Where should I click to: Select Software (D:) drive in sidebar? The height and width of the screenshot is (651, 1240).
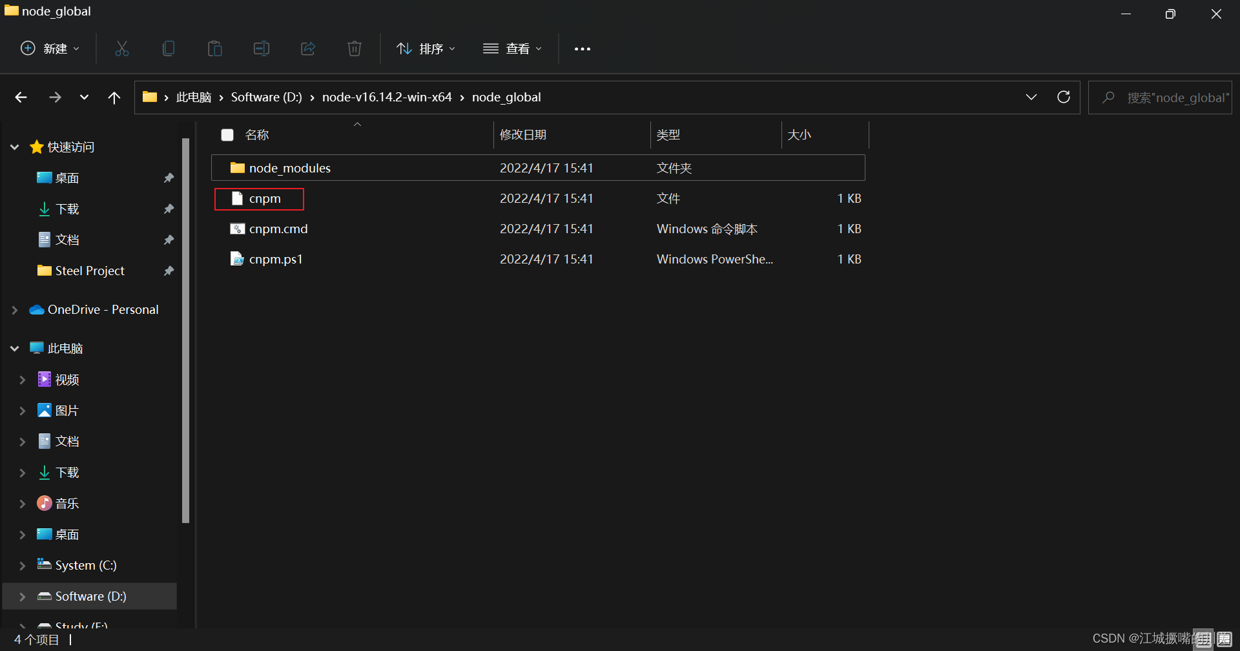91,597
